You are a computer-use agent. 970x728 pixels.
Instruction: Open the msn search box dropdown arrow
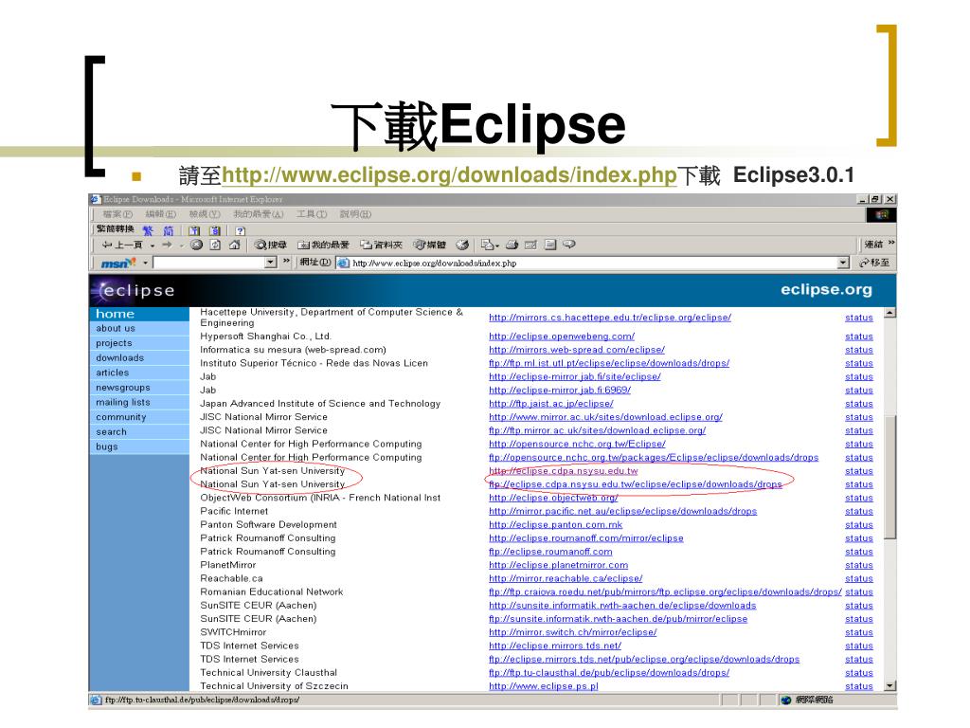coord(270,264)
